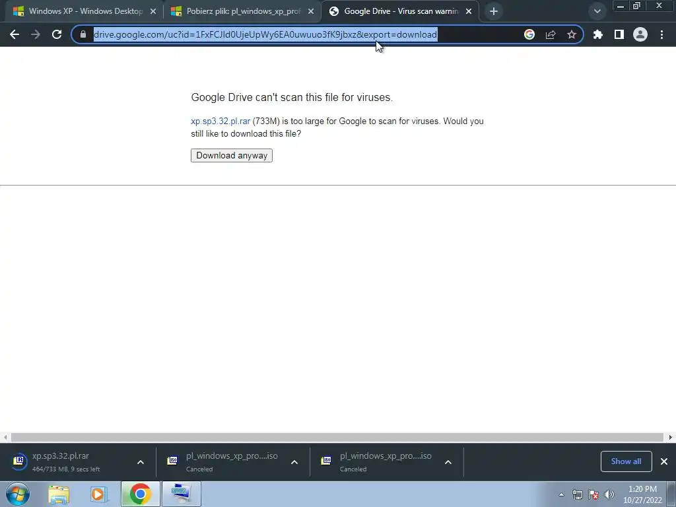Viewport: 676px width, 507px height.
Task: Open Windows Media Player from taskbar
Action: [98, 494]
